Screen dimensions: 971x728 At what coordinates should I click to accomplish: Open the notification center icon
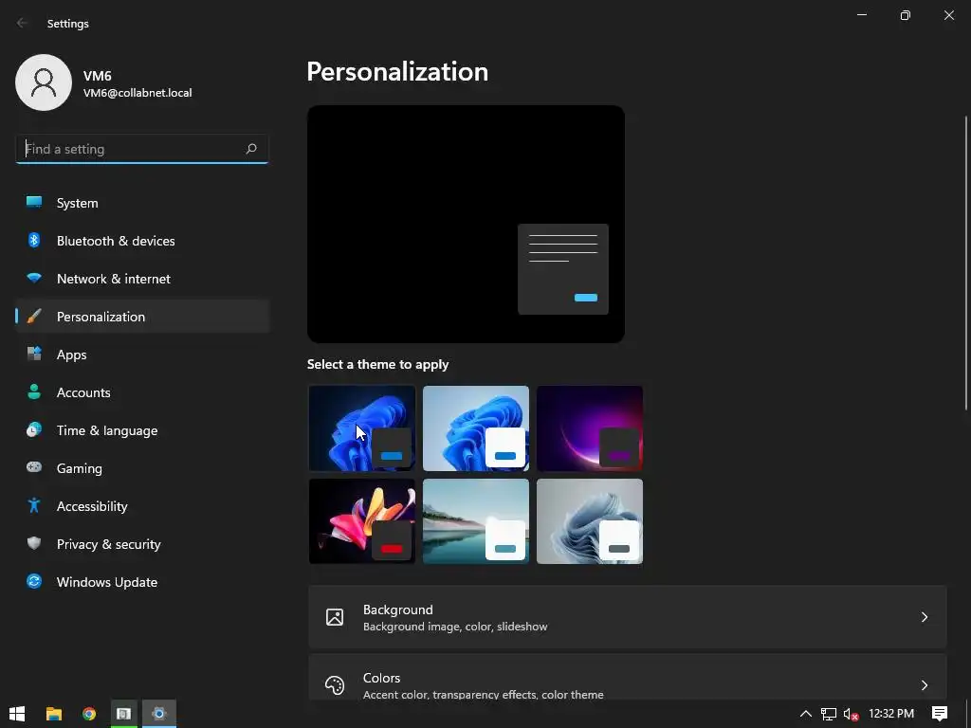[940, 714]
